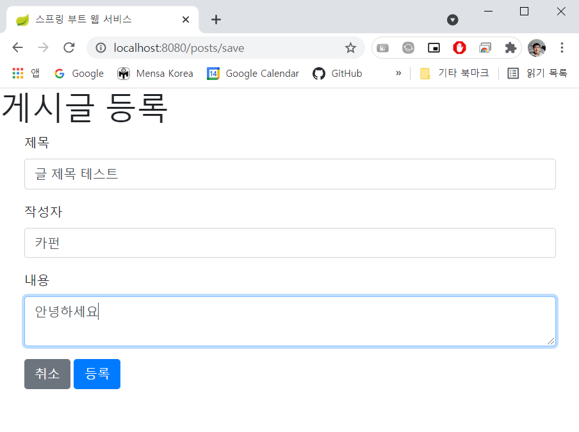Focus the 제목 title input field
Viewport: 579px width, 432px height.
(290, 174)
